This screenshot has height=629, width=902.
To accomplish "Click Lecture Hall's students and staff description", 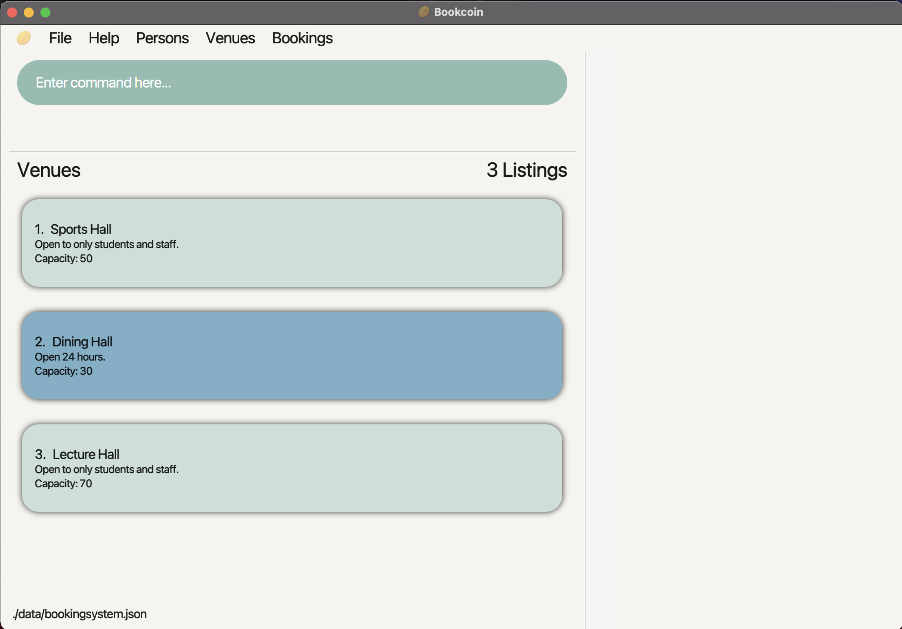I will coord(107,469).
